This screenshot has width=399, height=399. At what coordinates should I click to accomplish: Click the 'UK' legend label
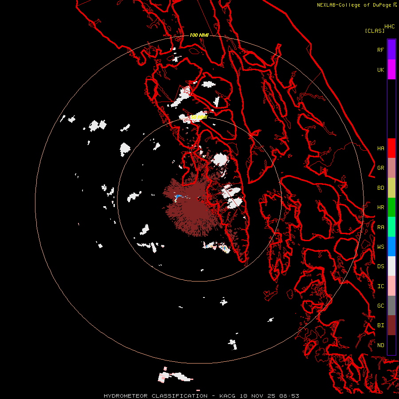(x=380, y=70)
